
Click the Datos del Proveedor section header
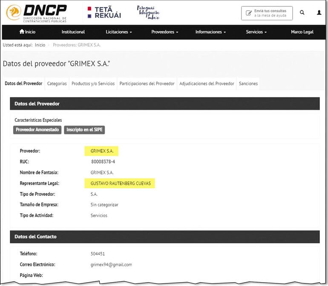(x=164, y=103)
